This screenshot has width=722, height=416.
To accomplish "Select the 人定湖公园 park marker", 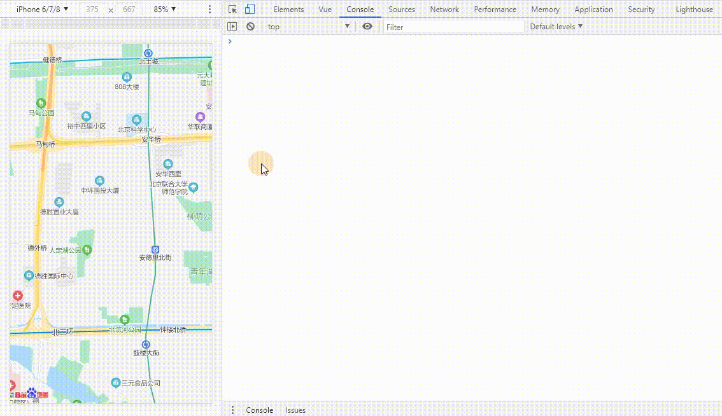I will pos(87,250).
